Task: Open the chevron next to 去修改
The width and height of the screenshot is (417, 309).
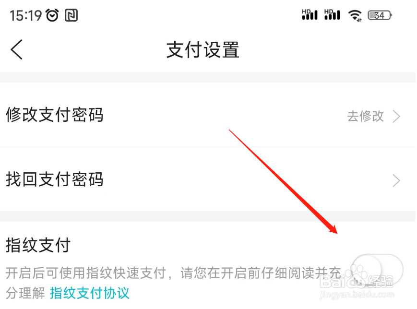Action: click(x=396, y=117)
